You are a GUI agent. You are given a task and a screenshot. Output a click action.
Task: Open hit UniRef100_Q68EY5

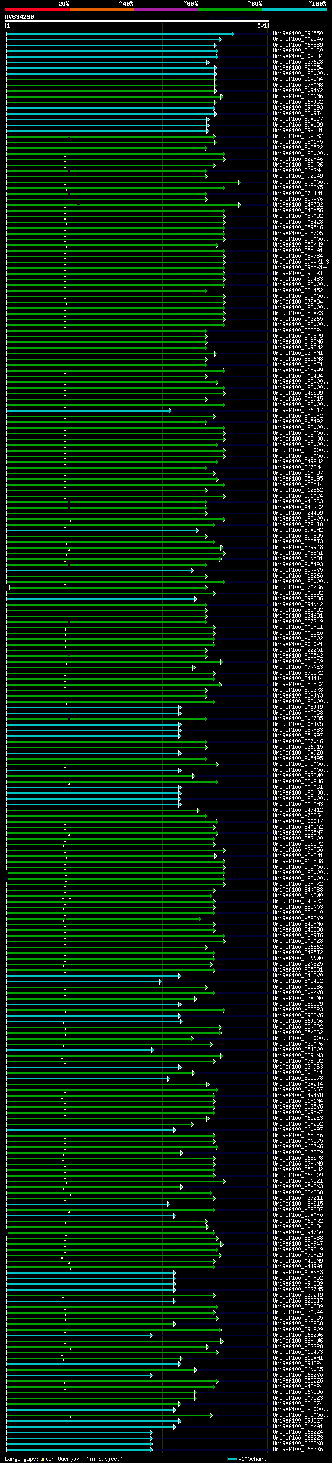click(298, 188)
